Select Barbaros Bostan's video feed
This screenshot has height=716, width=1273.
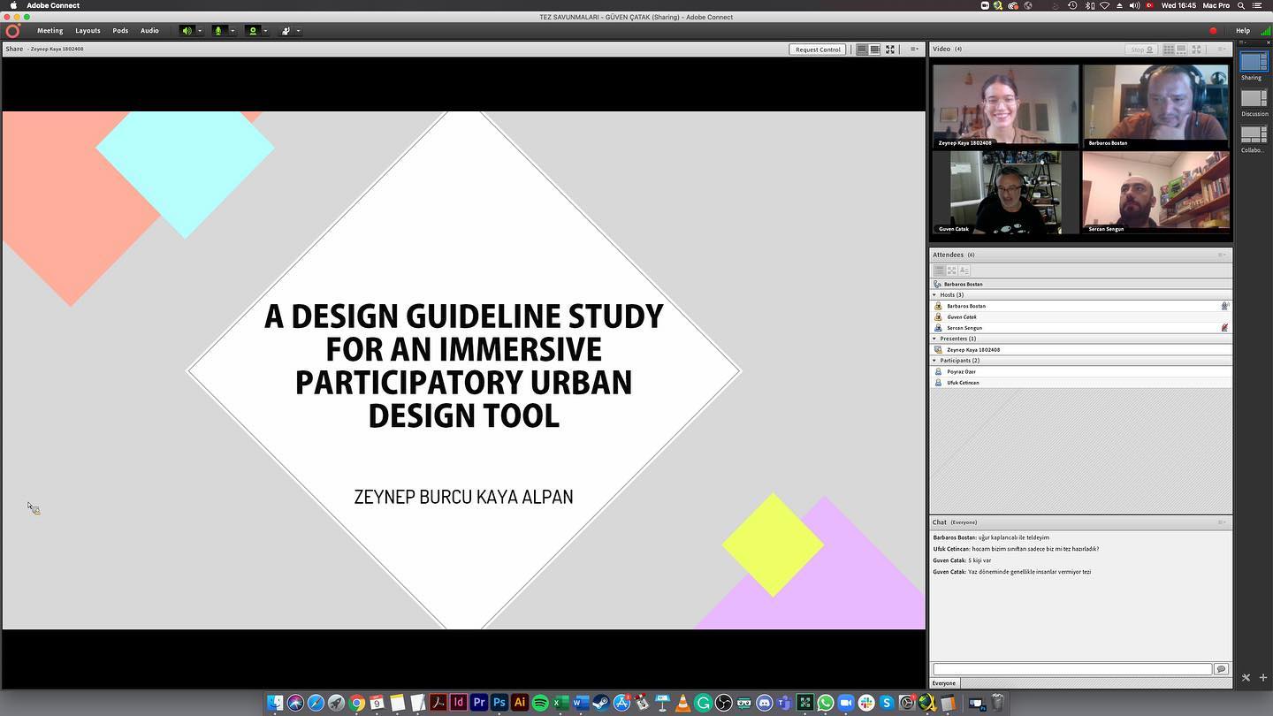pos(1155,106)
